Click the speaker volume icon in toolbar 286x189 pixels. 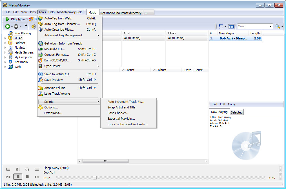(34, 26)
